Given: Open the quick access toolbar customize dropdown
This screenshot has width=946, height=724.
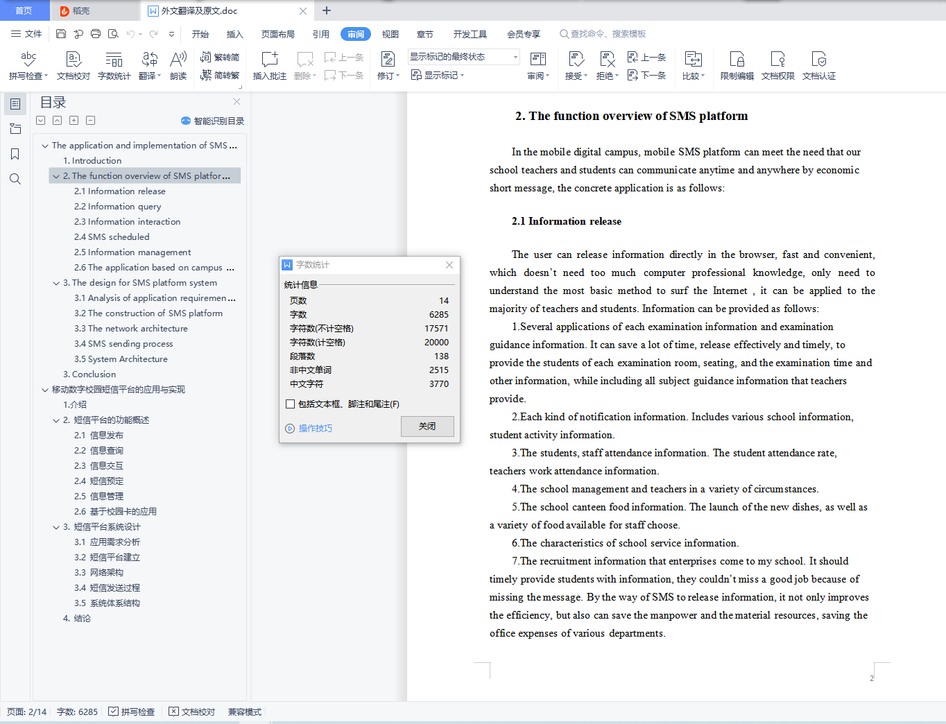Looking at the screenshot, I should pos(171,34).
